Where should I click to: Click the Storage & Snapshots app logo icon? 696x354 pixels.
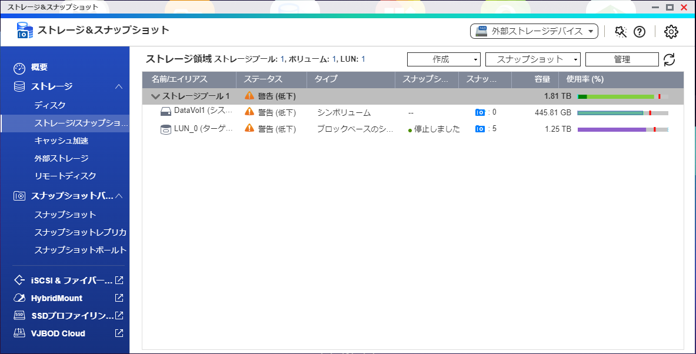tap(25, 30)
